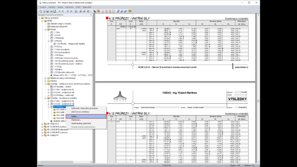The height and width of the screenshot is (167, 297).
Task: Select Základní údaje o modelu item
Action: tap(61, 24)
